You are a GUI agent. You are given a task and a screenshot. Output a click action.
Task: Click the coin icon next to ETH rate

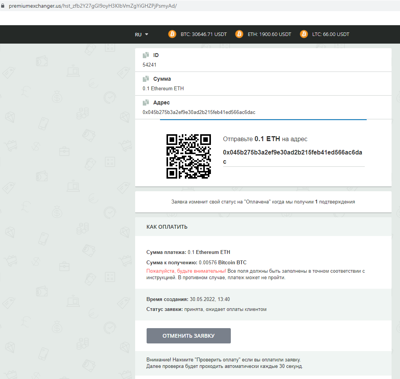coord(239,34)
